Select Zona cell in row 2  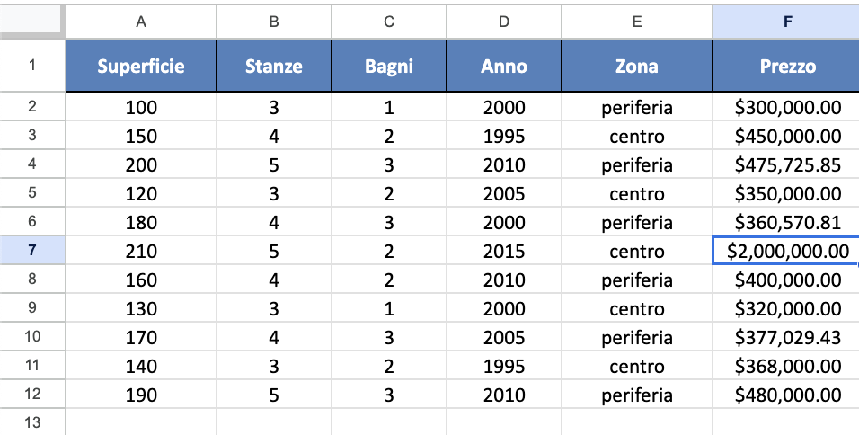point(637,107)
